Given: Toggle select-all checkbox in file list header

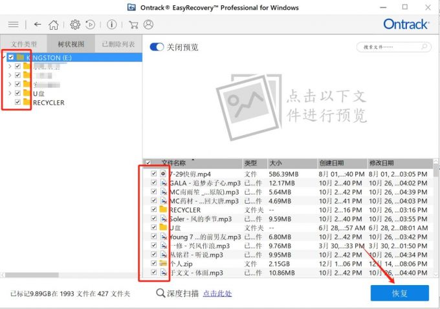Looking at the screenshot, I should (x=148, y=163).
